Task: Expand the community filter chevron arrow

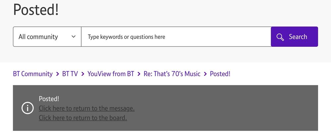Action: (74, 37)
